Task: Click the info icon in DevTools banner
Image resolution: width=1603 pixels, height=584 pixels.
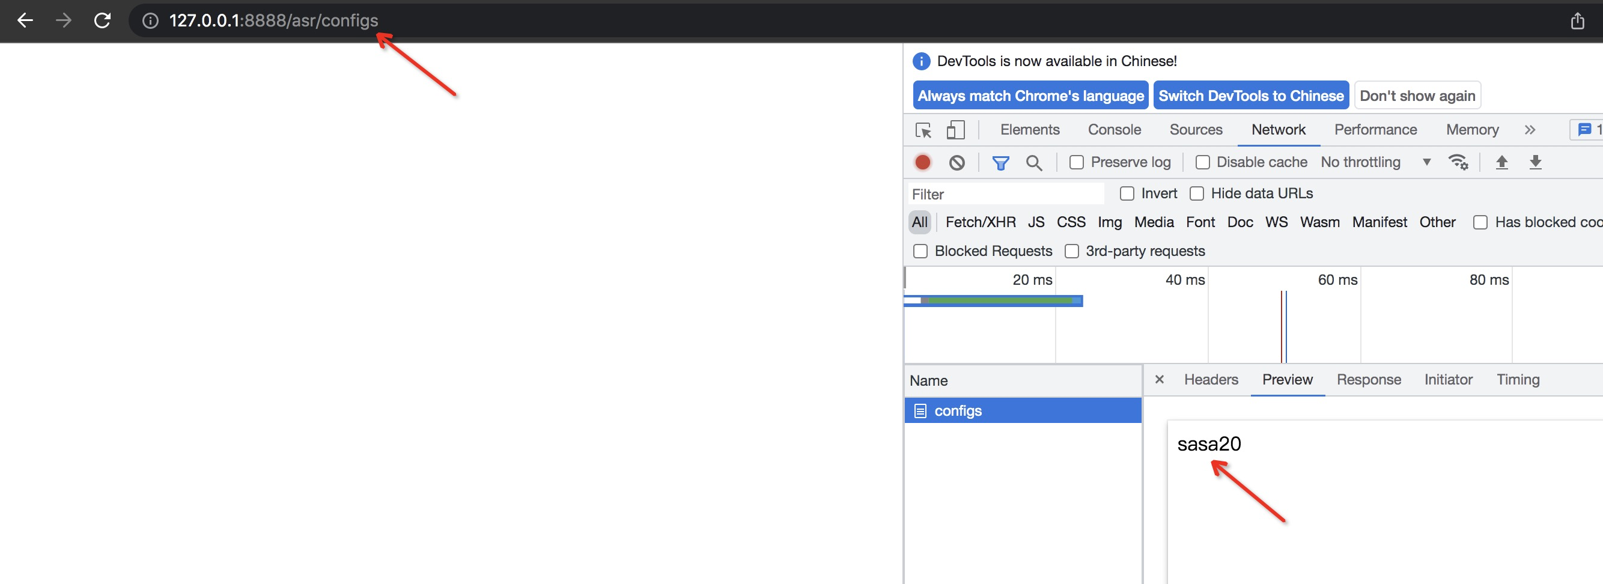Action: [x=921, y=61]
